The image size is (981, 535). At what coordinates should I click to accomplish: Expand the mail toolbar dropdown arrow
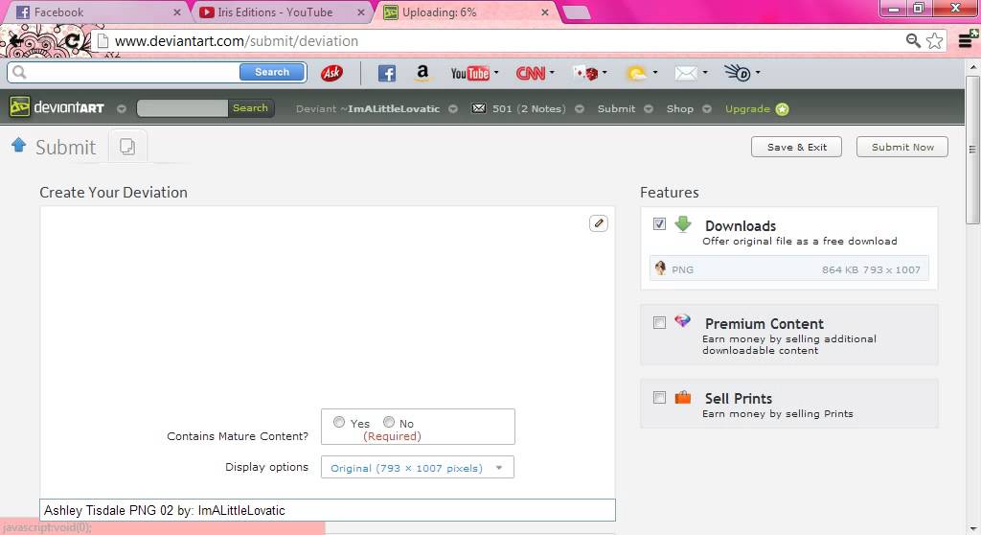[705, 73]
